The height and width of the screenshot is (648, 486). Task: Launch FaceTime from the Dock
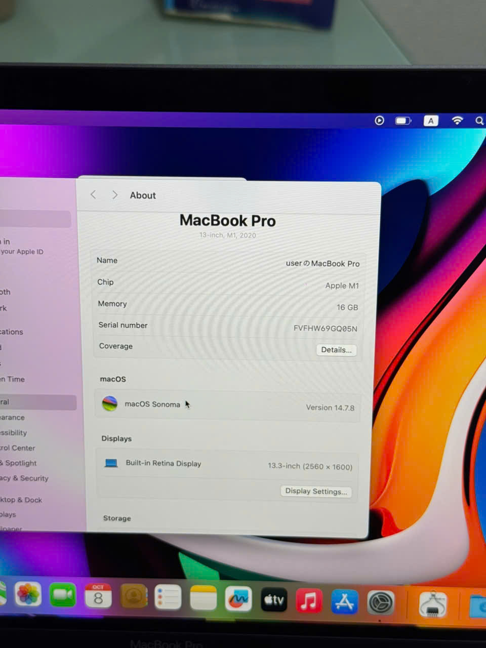point(63,595)
